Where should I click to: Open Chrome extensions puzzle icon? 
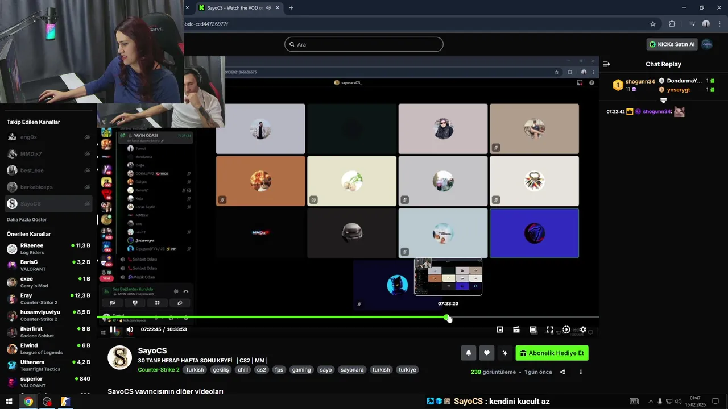(x=672, y=24)
